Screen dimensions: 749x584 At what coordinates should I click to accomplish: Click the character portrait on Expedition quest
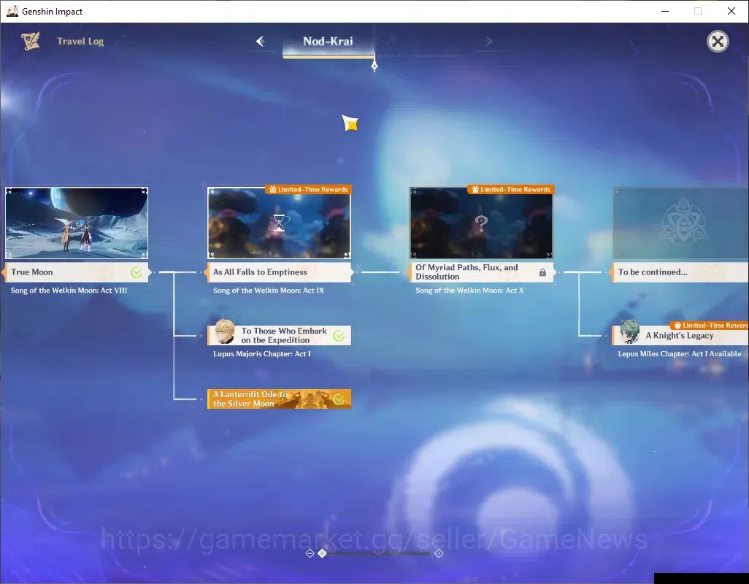click(x=225, y=332)
